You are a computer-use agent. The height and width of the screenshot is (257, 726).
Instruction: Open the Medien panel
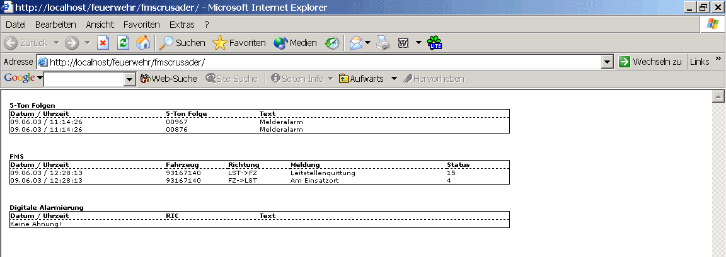[295, 43]
